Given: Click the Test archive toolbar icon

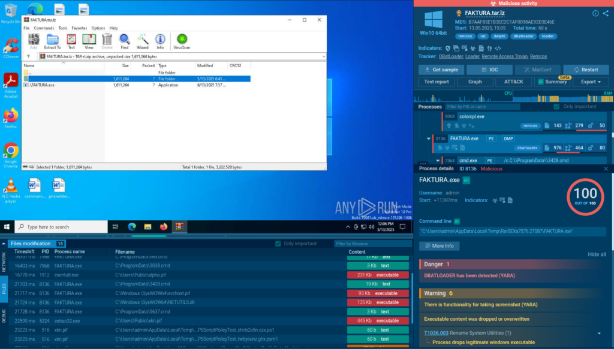Looking at the screenshot, I should (x=71, y=41).
